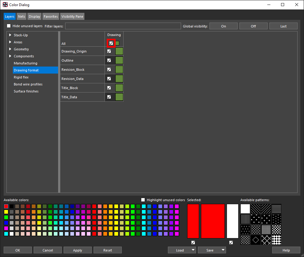The image size is (304, 257).
Task: Click Apply to commit color changes
Action: (78, 250)
